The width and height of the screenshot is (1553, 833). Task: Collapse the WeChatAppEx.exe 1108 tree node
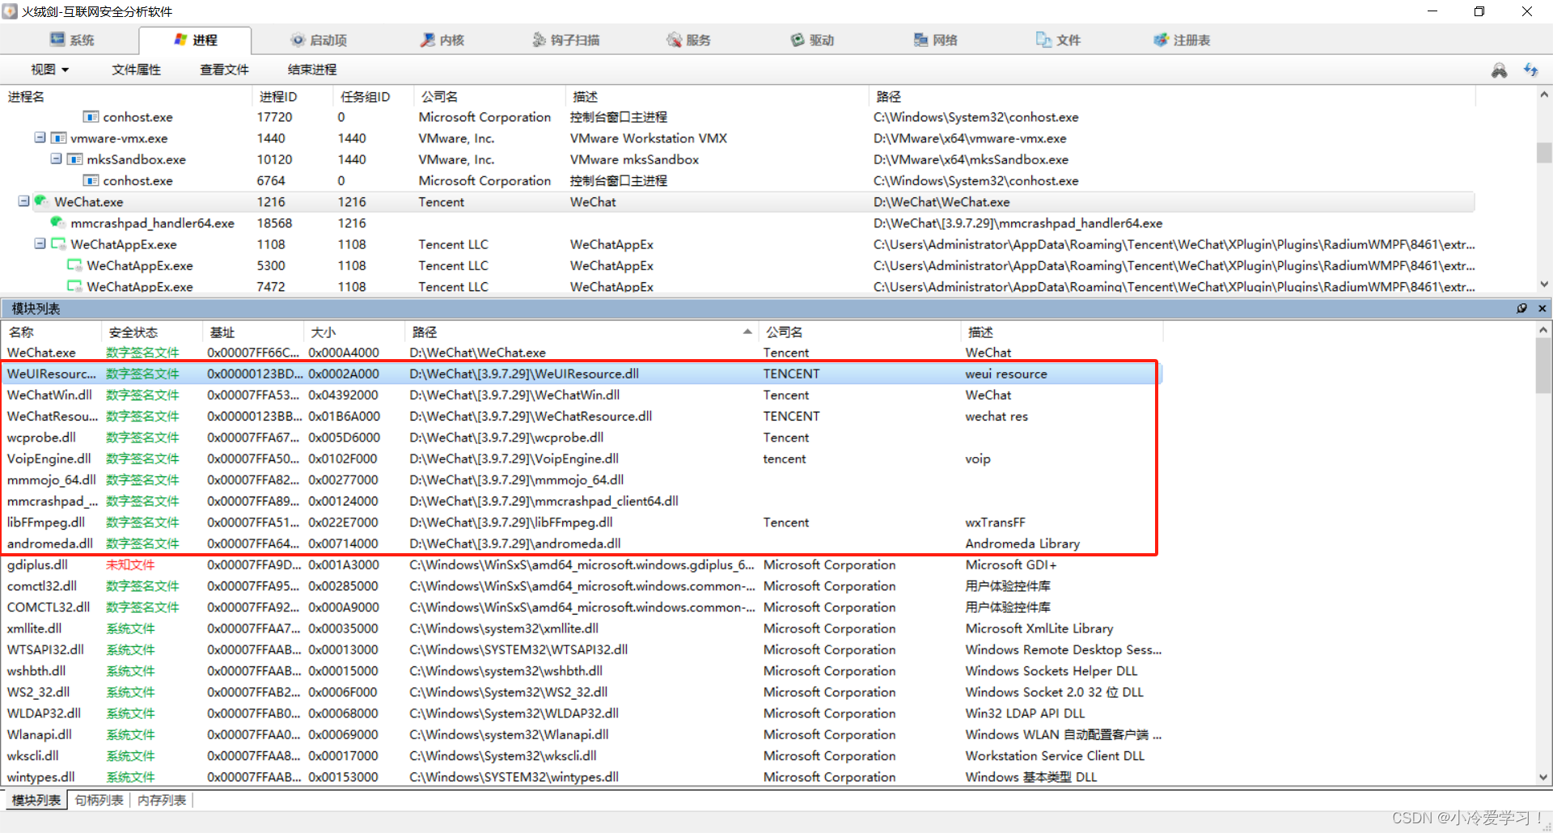pyautogui.click(x=40, y=243)
